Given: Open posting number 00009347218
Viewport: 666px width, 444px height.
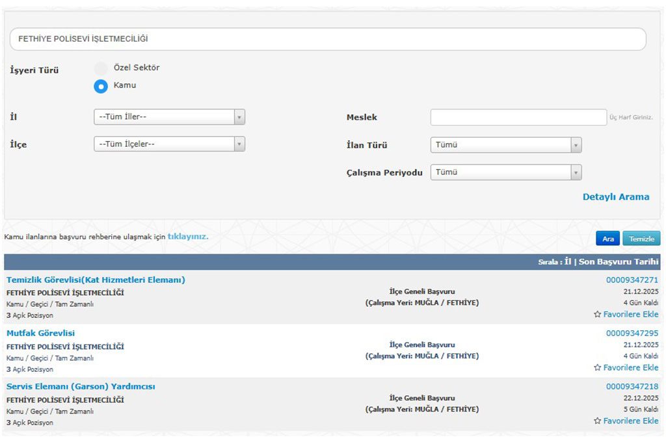Looking at the screenshot, I should [x=632, y=387].
